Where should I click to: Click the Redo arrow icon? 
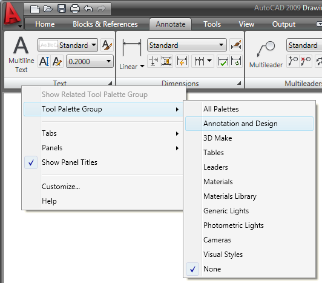[x=101, y=9]
